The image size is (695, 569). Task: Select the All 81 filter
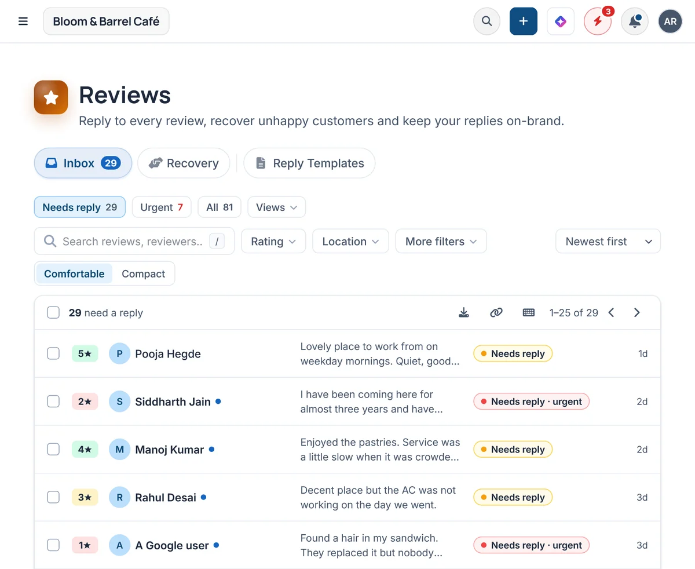coord(220,207)
